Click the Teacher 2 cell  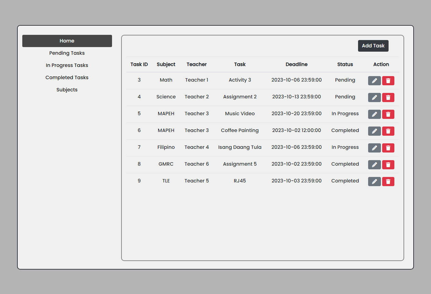pyautogui.click(x=197, y=97)
